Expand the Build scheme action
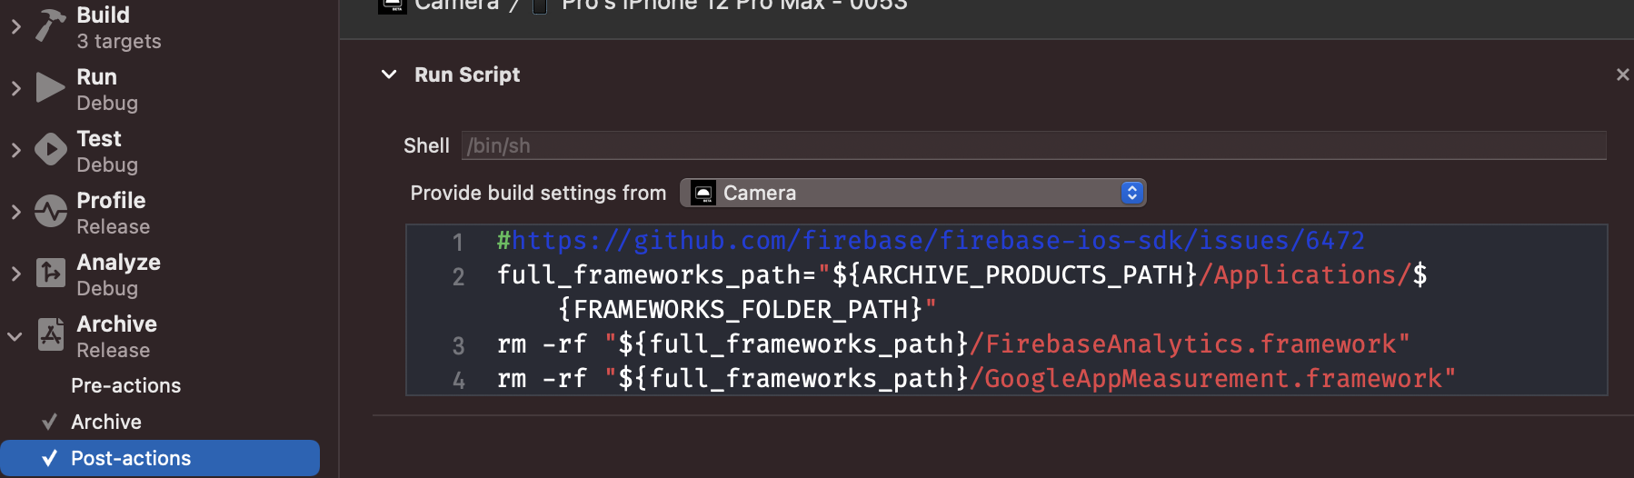Screen dimensions: 1634x478 tap(15, 26)
